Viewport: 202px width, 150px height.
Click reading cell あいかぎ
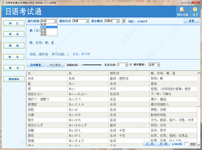click(88, 115)
